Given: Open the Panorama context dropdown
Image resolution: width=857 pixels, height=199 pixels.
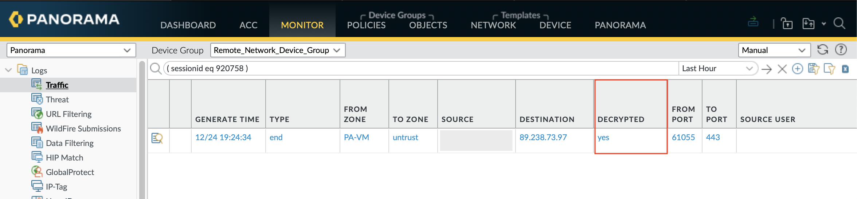Looking at the screenshot, I should pos(71,50).
